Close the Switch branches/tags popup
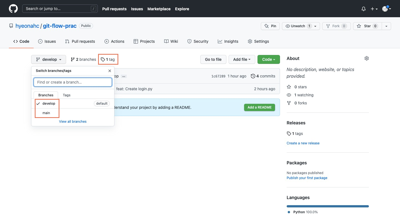 110,71
